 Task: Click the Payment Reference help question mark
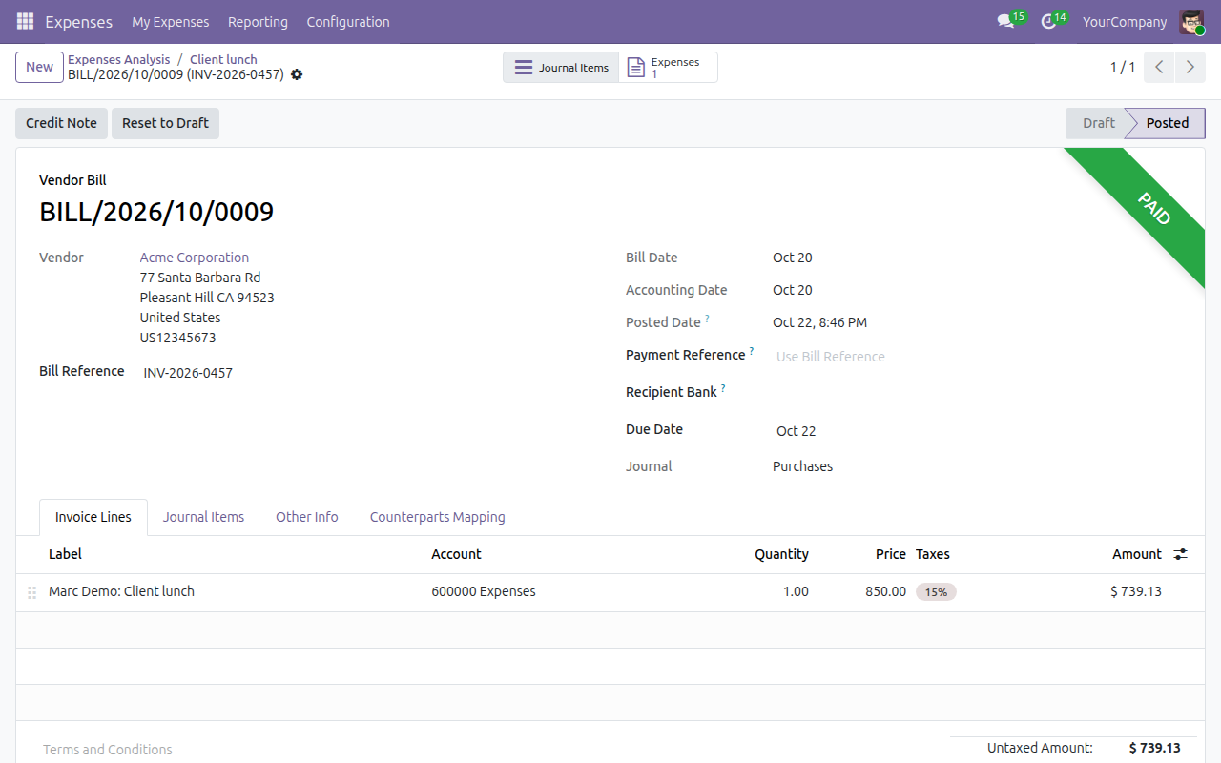point(752,351)
